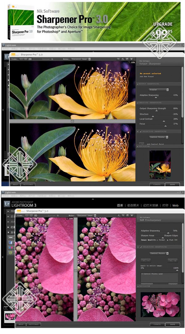Click the Structure slider handle
This screenshot has width=185, height=334.
(153, 116)
